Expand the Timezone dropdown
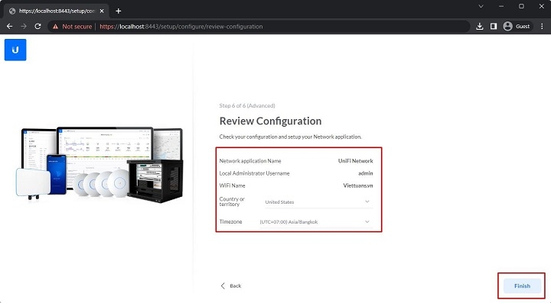 (x=315, y=222)
